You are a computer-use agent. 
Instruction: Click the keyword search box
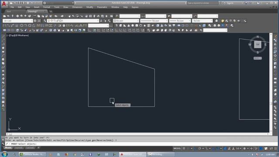(x=202, y=3)
